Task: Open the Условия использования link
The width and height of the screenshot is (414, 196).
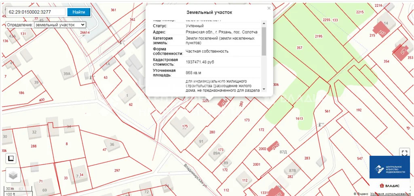Action: [x=390, y=194]
